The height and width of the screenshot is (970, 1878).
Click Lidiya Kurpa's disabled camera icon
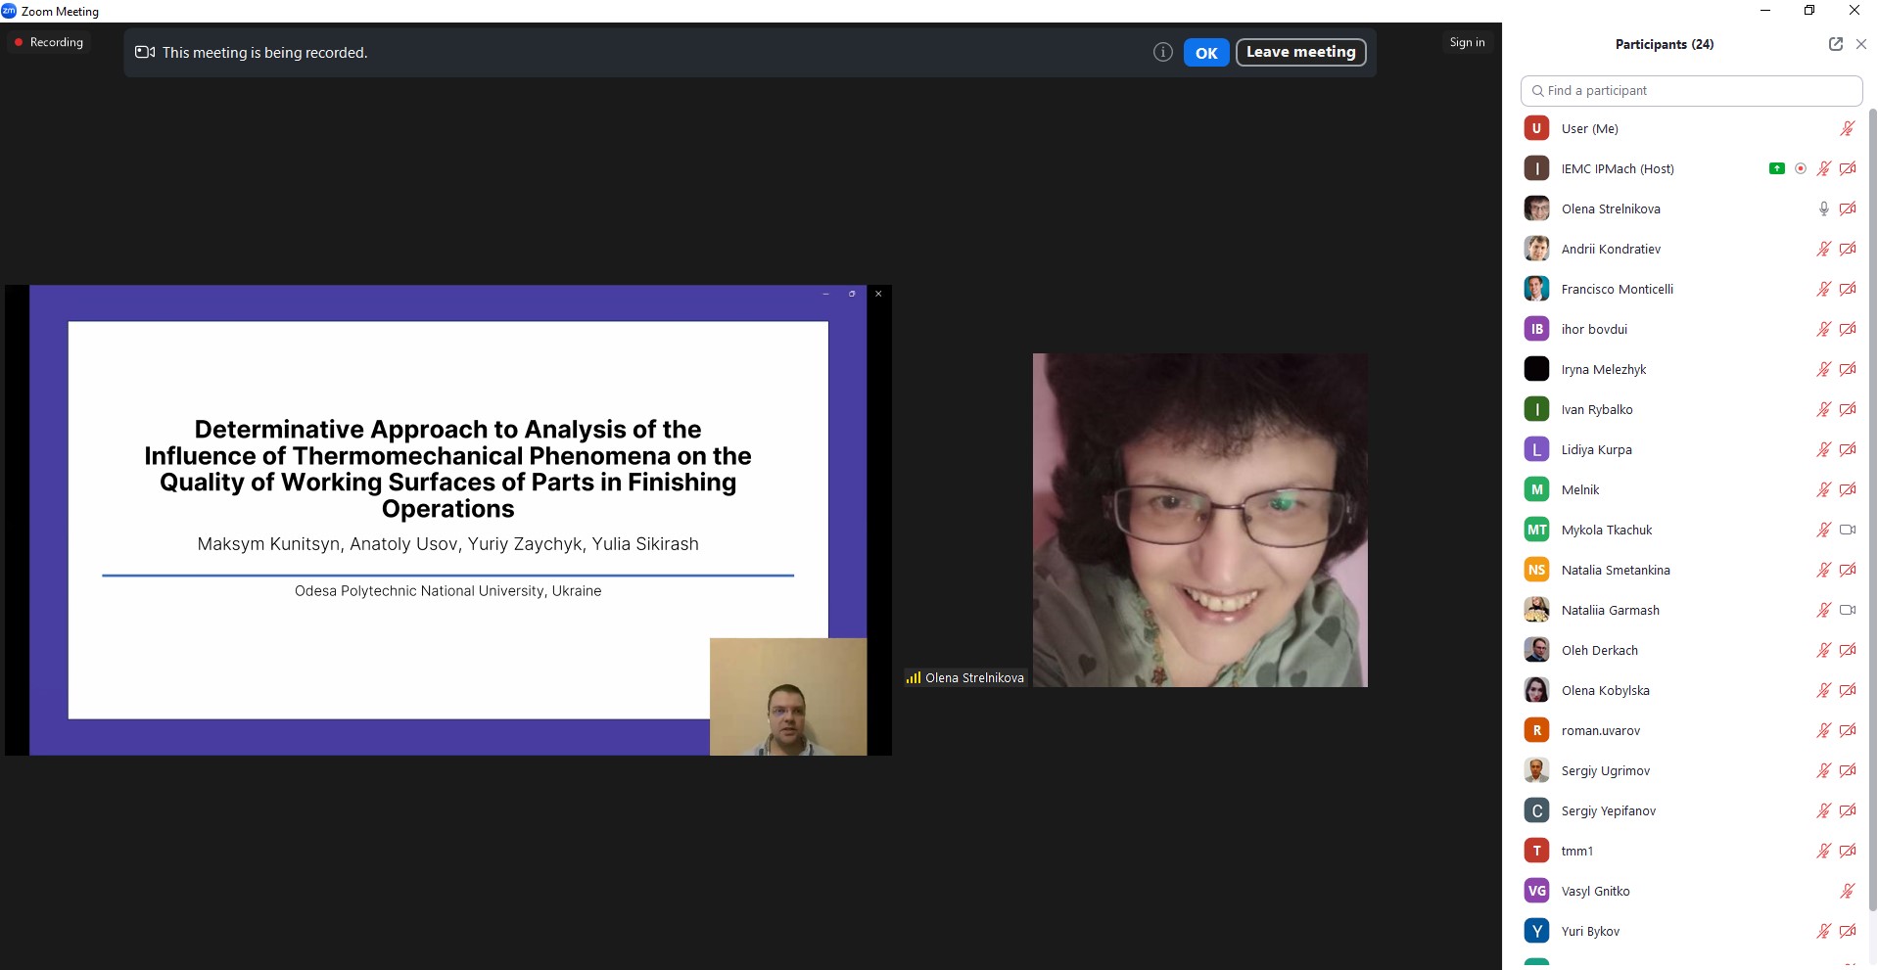click(x=1847, y=449)
